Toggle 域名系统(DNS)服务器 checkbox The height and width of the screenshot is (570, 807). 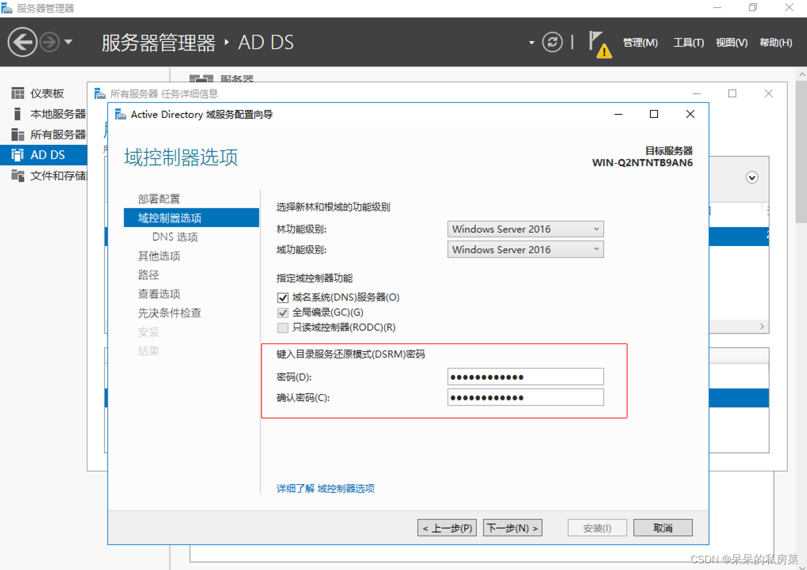coord(282,298)
